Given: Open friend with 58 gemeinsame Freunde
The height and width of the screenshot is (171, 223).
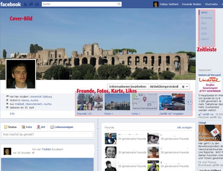Looking at the screenshot, I should 153,139.
